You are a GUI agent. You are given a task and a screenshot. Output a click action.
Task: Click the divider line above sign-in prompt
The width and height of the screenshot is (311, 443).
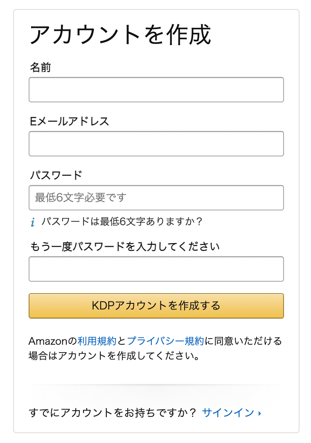point(156,384)
